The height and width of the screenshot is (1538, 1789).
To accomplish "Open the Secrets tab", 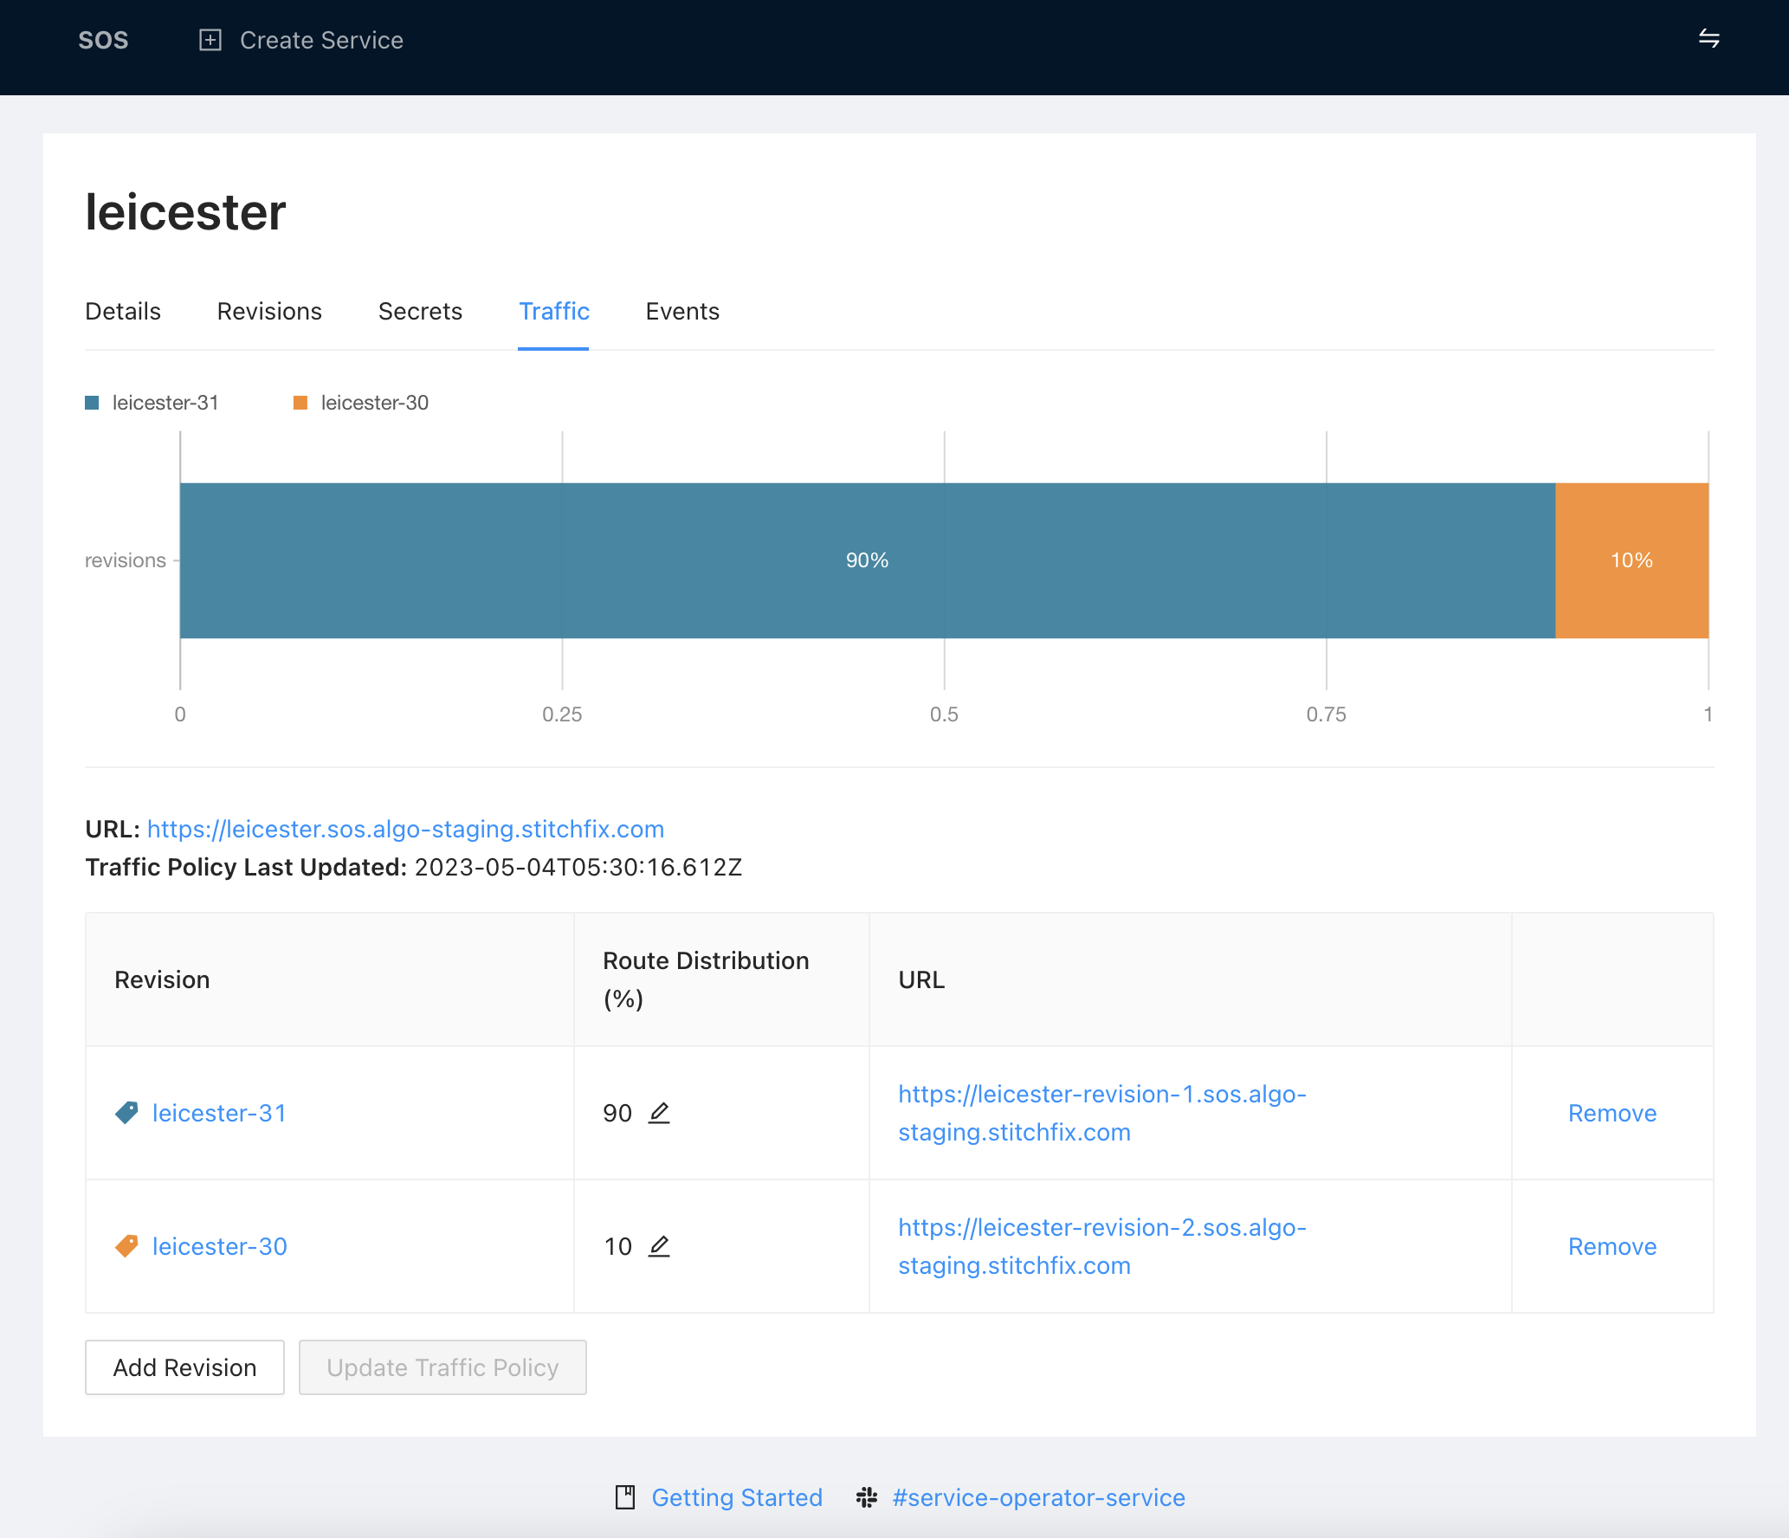I will click(x=420, y=312).
